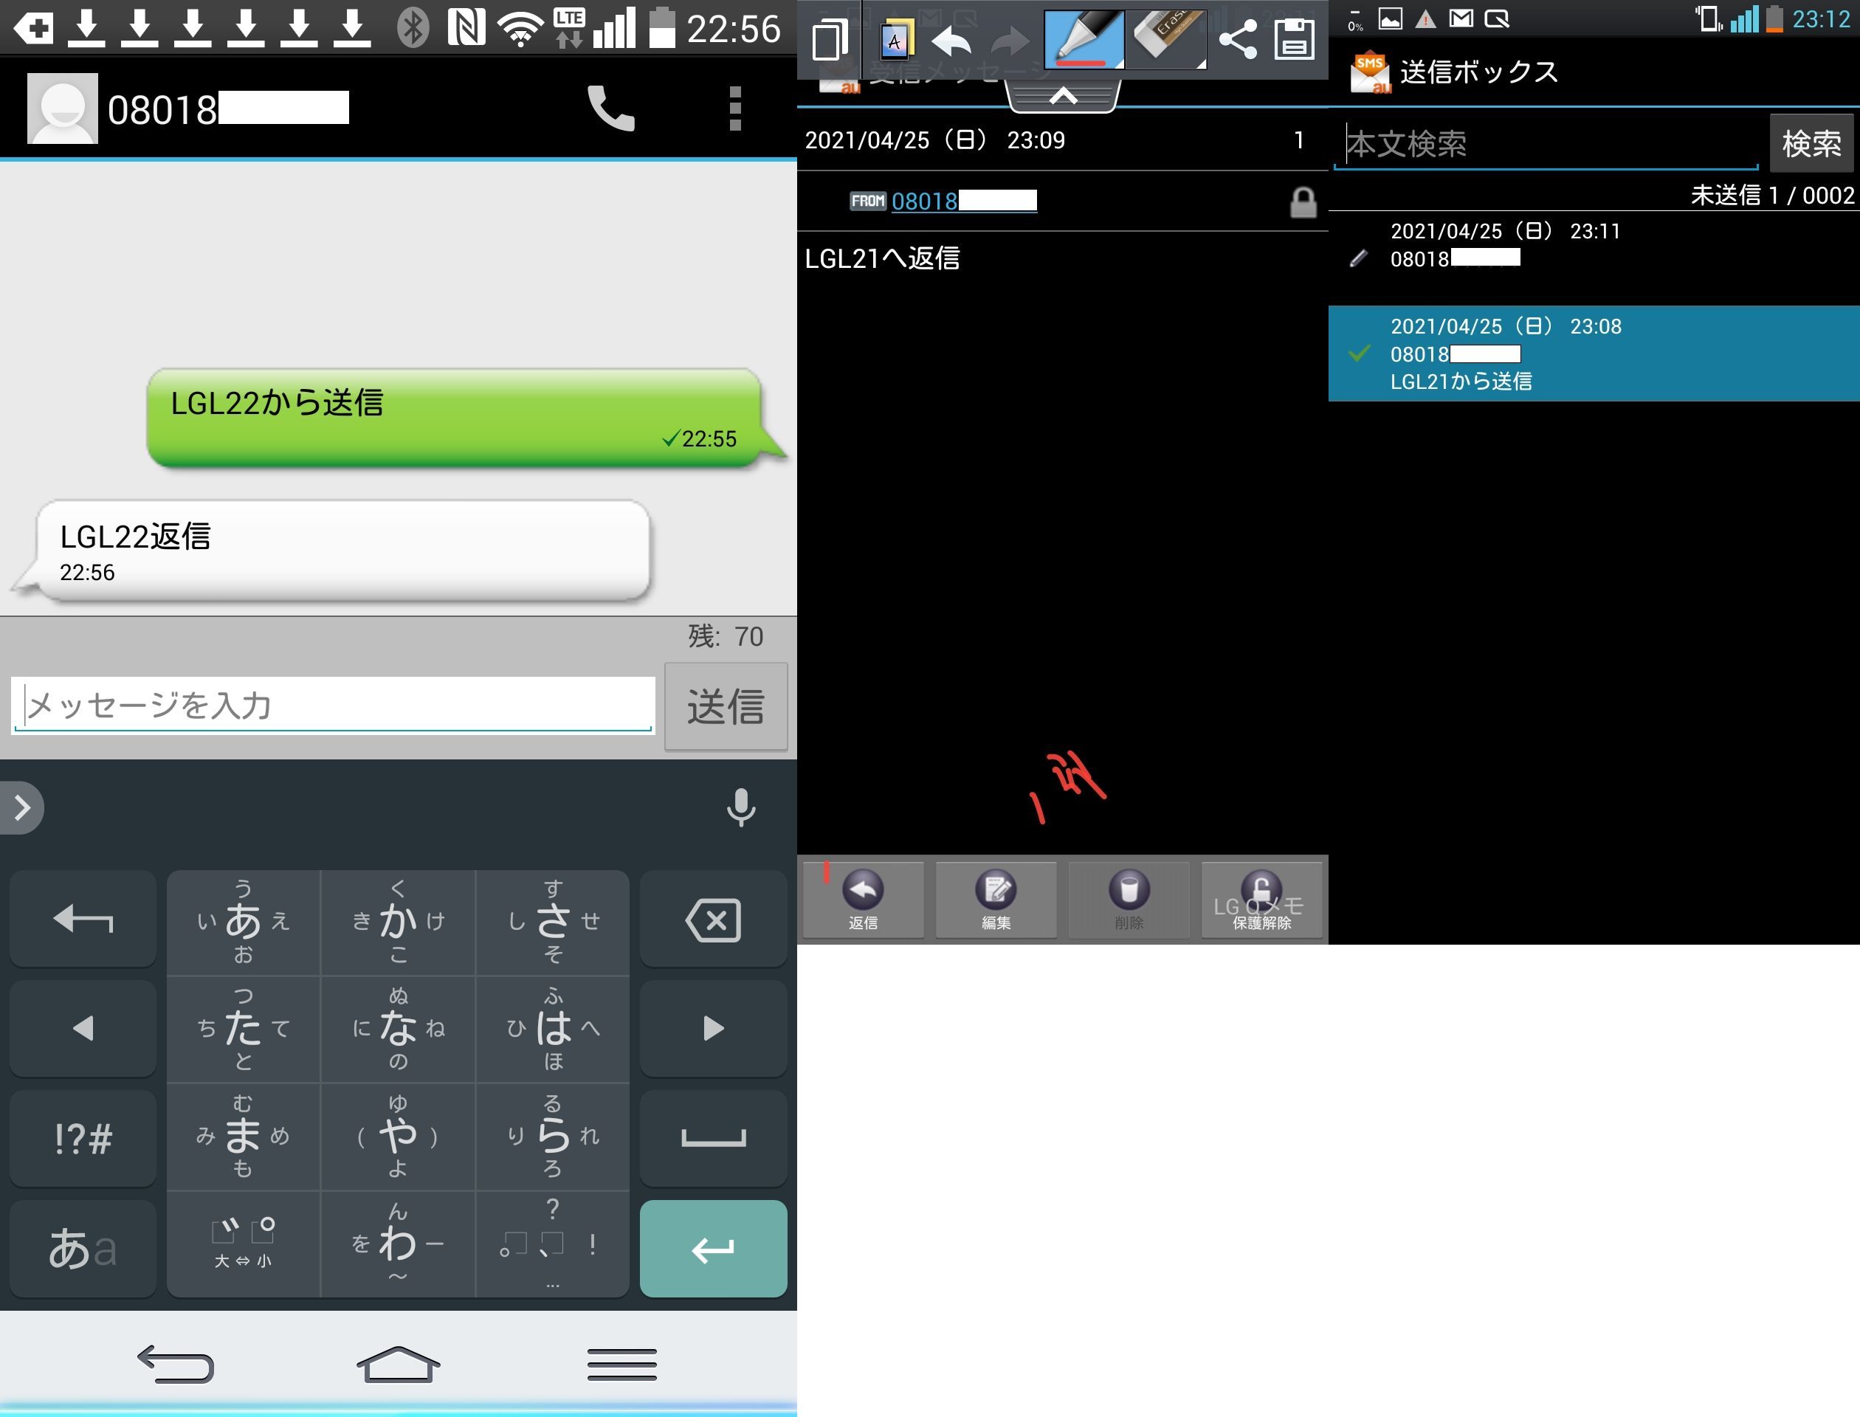Select the pen drawing tool
This screenshot has width=1860, height=1417.
tap(1083, 40)
